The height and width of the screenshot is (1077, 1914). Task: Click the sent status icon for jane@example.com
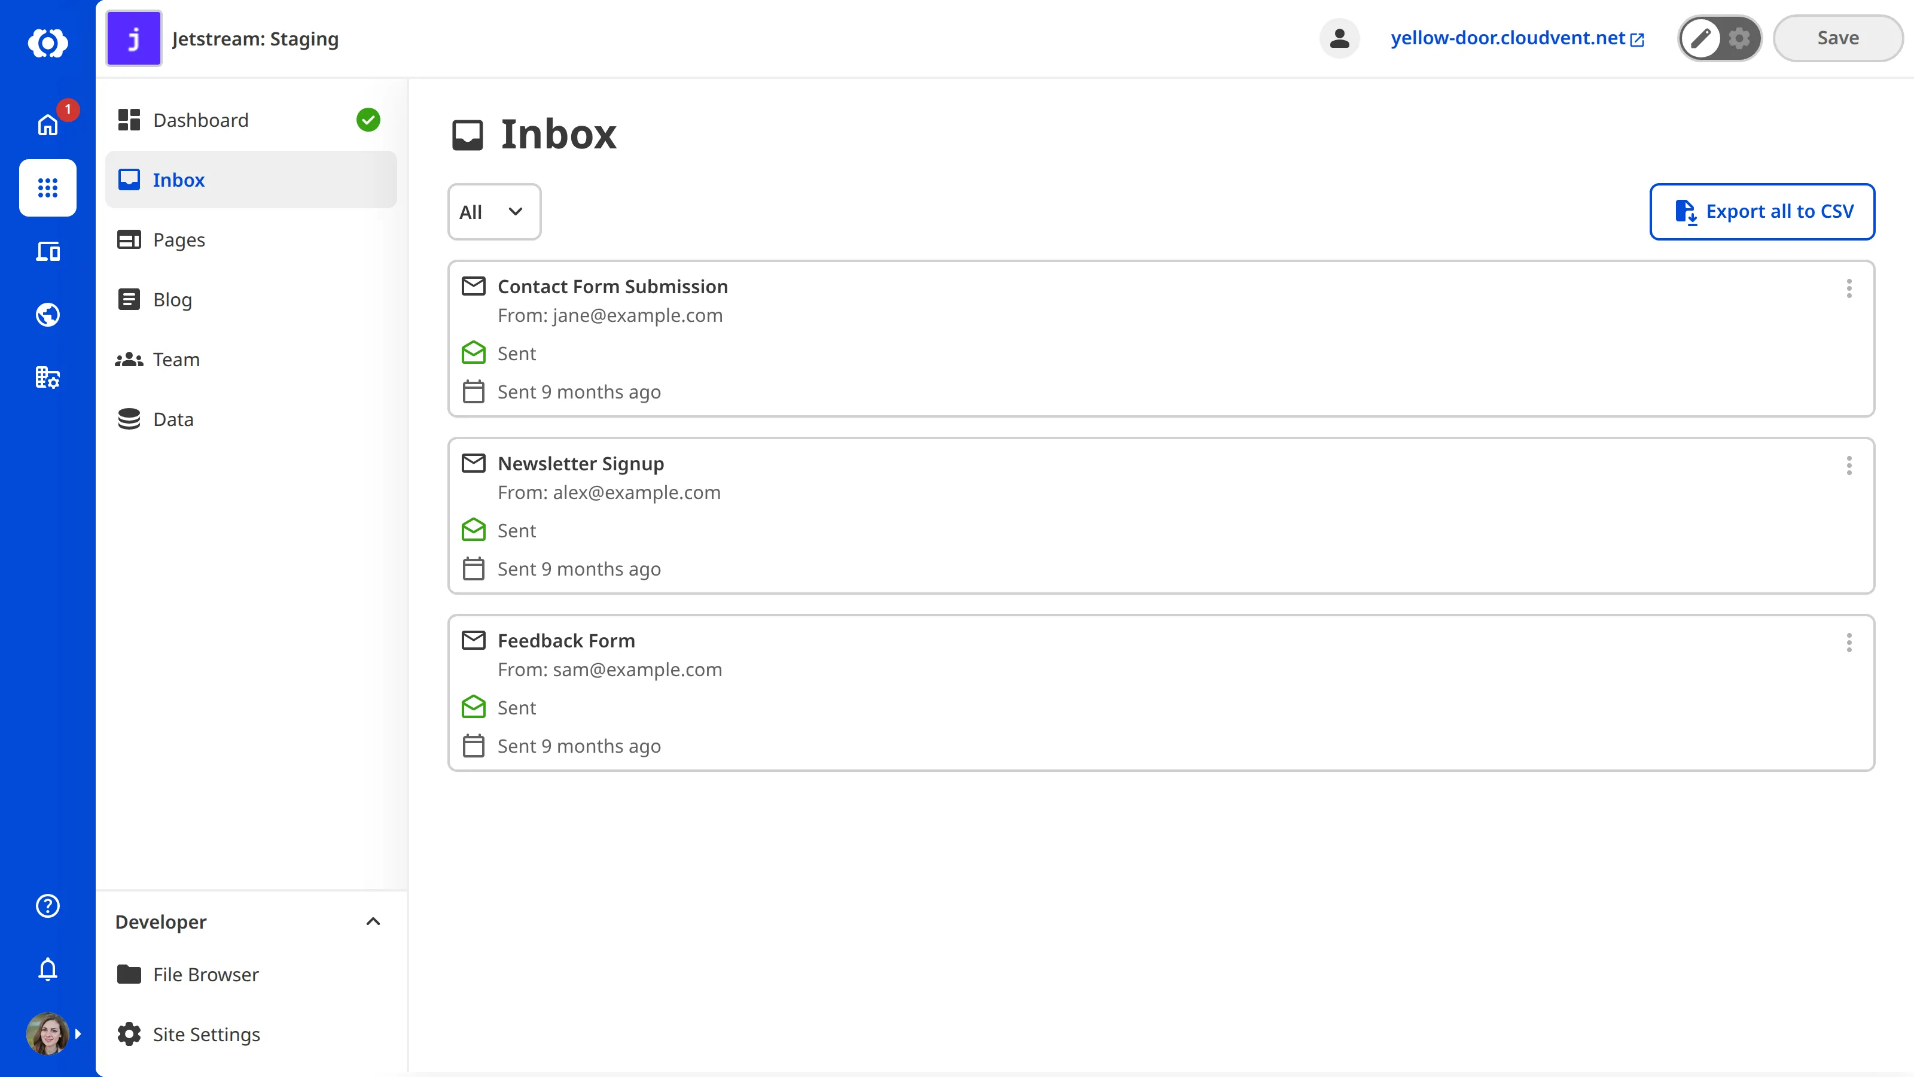(473, 352)
